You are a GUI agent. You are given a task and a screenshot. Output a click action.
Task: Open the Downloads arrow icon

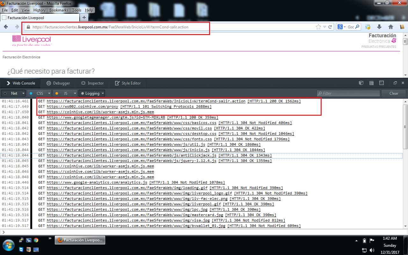pos(379,27)
